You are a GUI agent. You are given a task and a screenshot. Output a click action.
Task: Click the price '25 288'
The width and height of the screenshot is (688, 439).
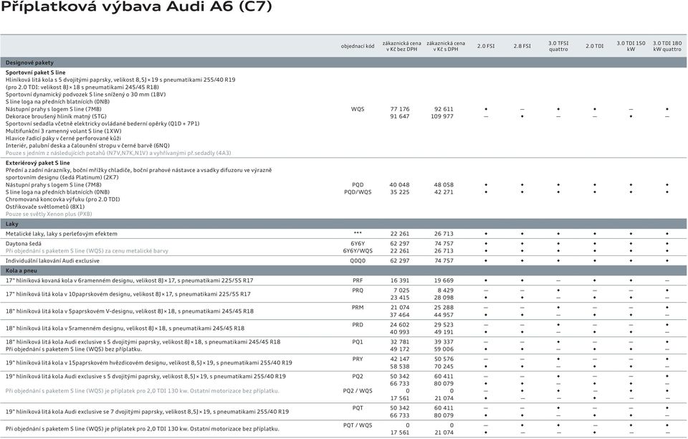click(x=444, y=308)
